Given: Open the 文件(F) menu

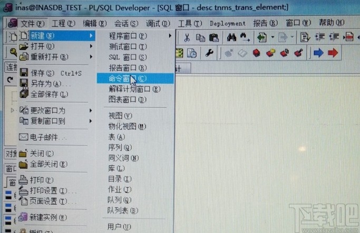Looking at the screenshot, I should click(32, 23).
